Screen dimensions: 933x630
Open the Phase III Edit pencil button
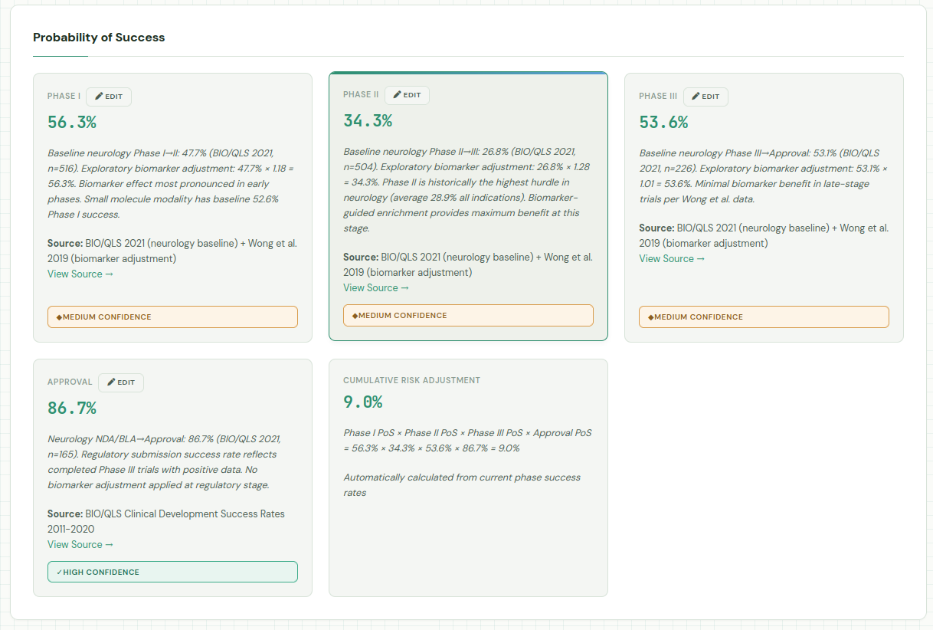[x=705, y=97]
